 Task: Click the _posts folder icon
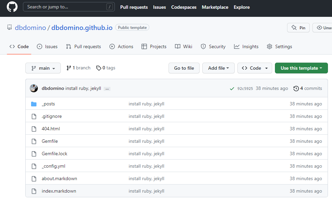click(x=34, y=104)
